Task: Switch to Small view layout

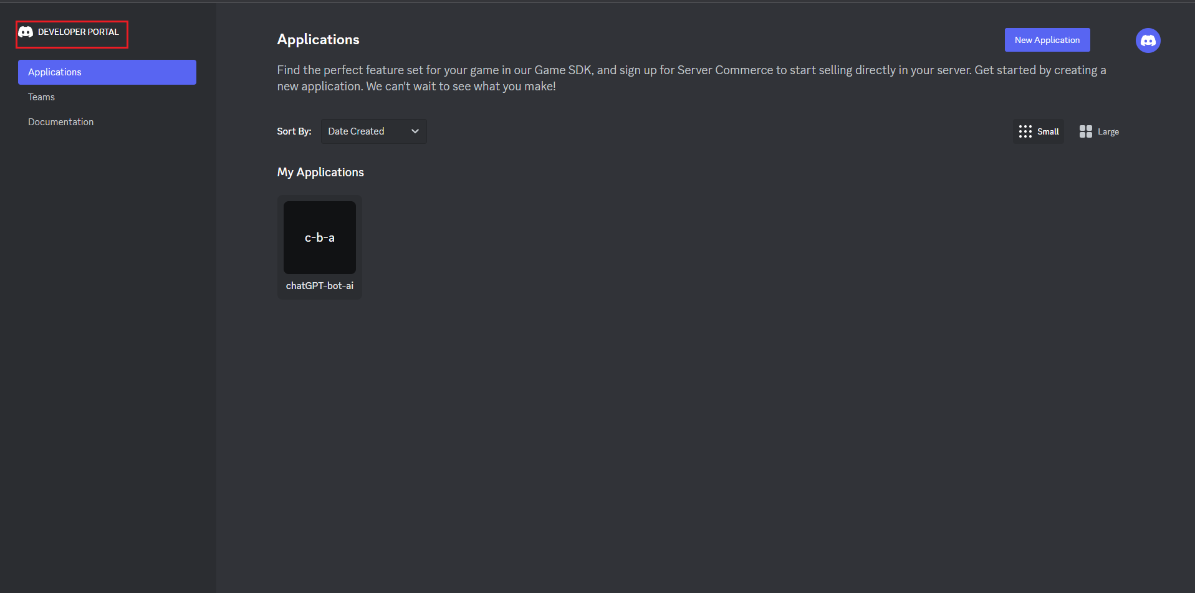Action: (x=1038, y=131)
